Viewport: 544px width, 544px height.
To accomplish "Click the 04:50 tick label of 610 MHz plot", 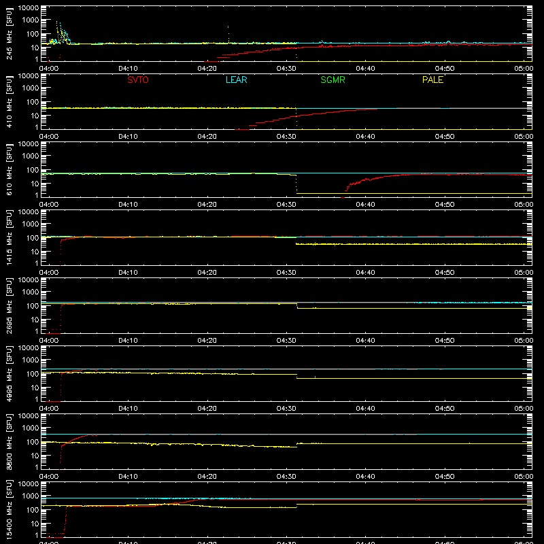I will (x=445, y=205).
